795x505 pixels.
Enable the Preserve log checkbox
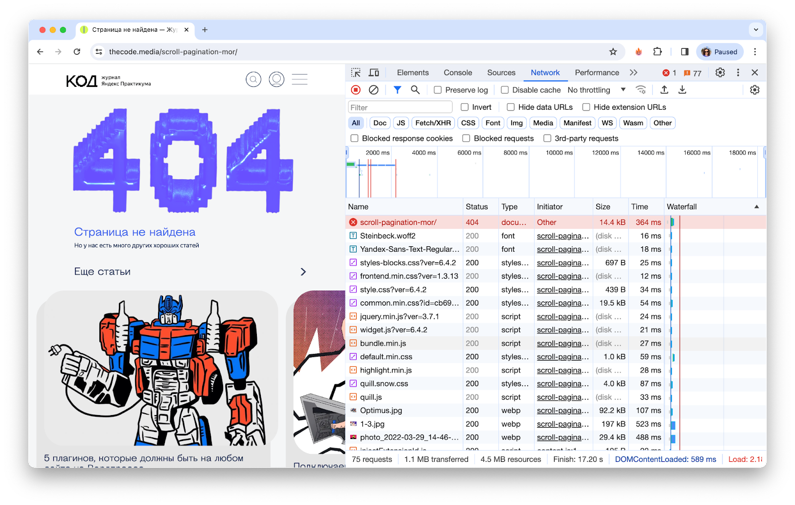coord(438,90)
